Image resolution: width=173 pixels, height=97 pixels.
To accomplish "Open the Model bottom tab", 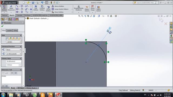I will (13, 88).
